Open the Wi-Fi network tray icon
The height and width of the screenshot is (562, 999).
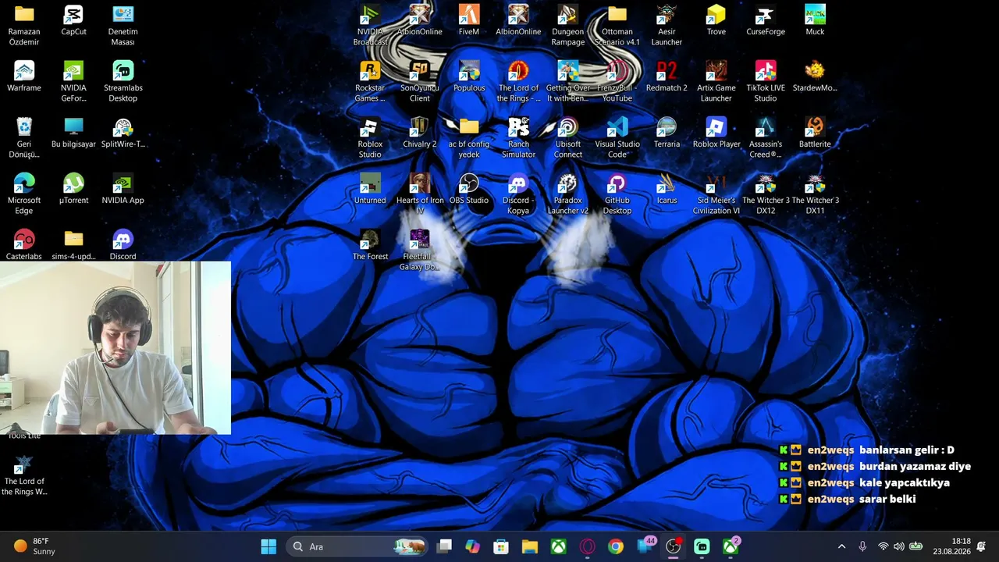(883, 546)
